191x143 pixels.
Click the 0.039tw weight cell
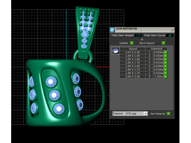coord(158,52)
